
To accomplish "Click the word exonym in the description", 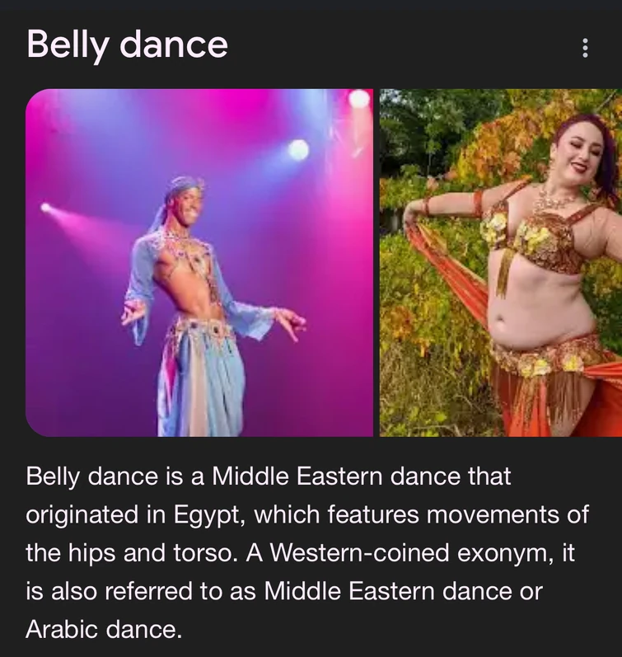I will point(503,552).
